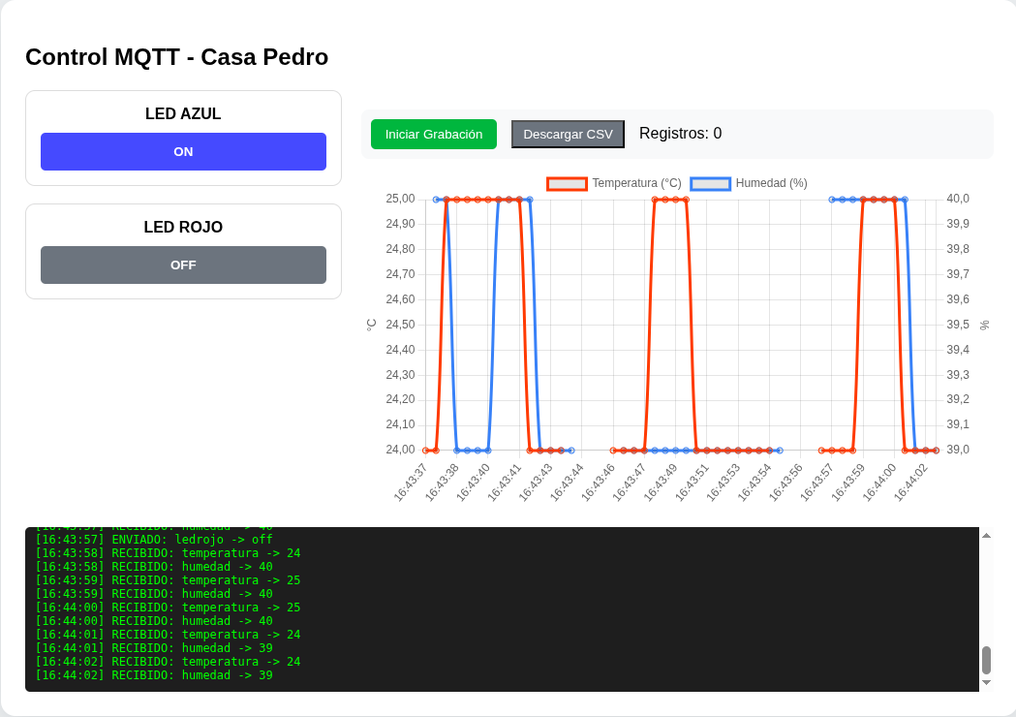Click the 16:43:56 time axis label
The width and height of the screenshot is (1016, 717).
tap(785, 483)
